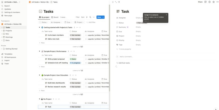219x110 pixels.
Task: Expand 1 more property in task panel
Action: (x=125, y=49)
